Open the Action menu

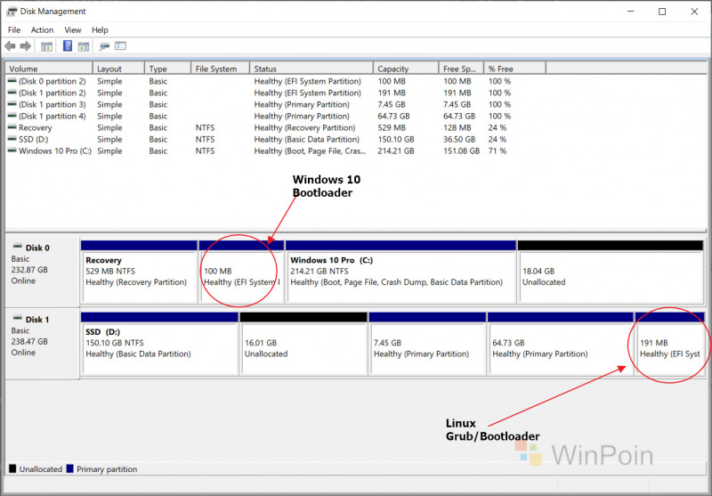coord(42,29)
